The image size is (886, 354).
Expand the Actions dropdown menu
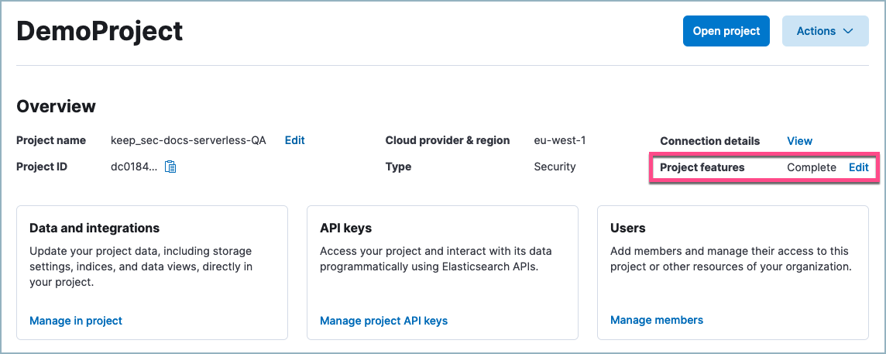[x=825, y=31]
